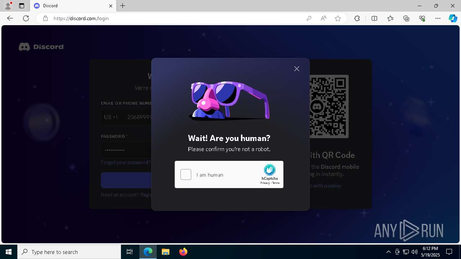Open Favorites list
Viewport: 461px width, 259px height.
coord(390,18)
